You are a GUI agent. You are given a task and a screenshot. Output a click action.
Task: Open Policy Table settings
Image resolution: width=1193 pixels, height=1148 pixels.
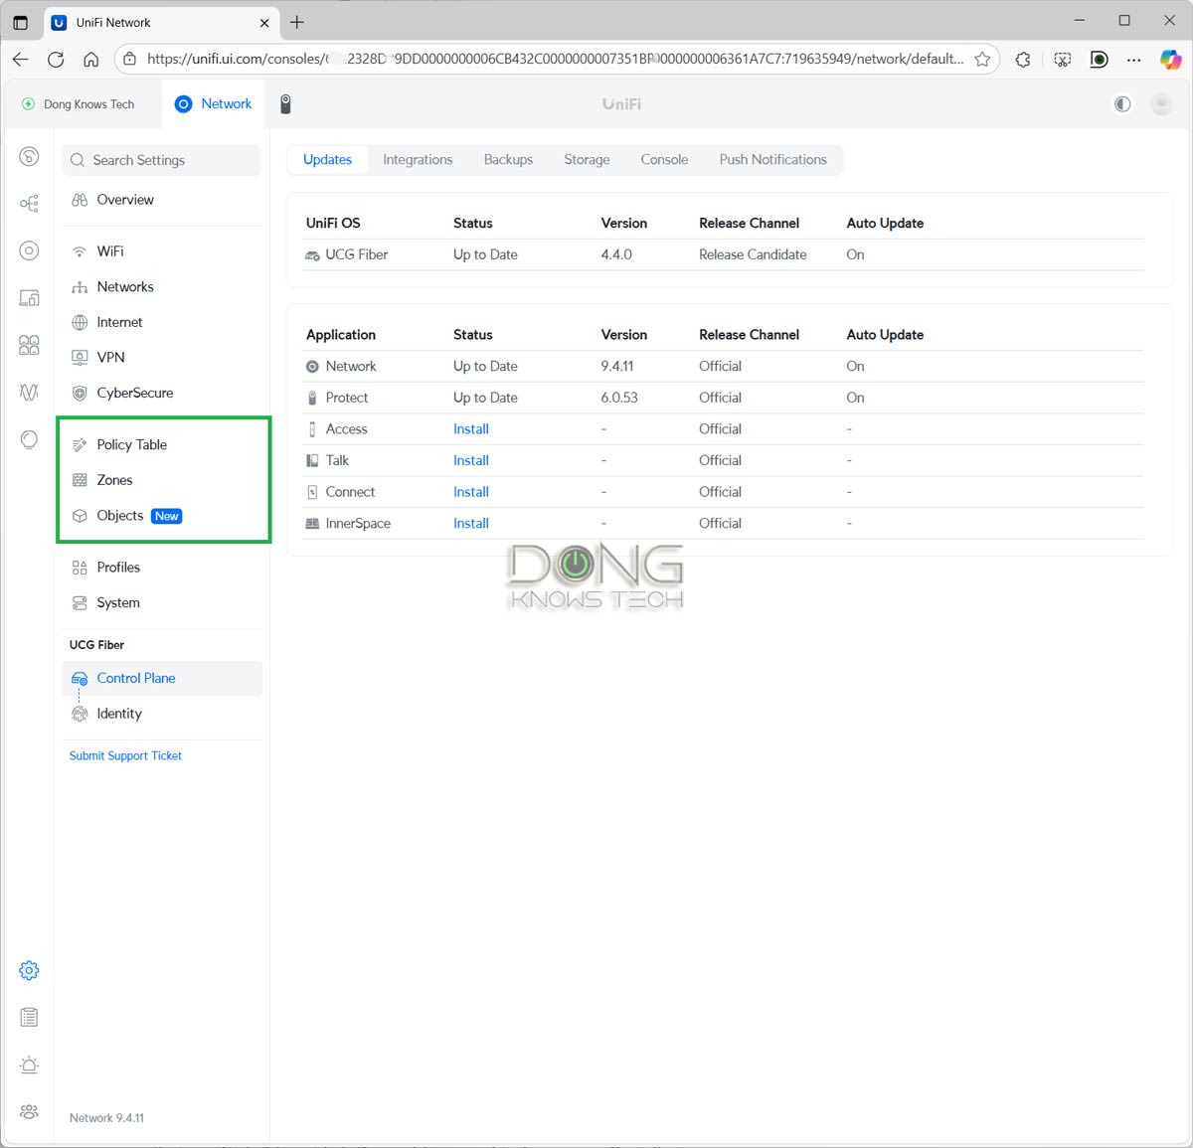162,444
